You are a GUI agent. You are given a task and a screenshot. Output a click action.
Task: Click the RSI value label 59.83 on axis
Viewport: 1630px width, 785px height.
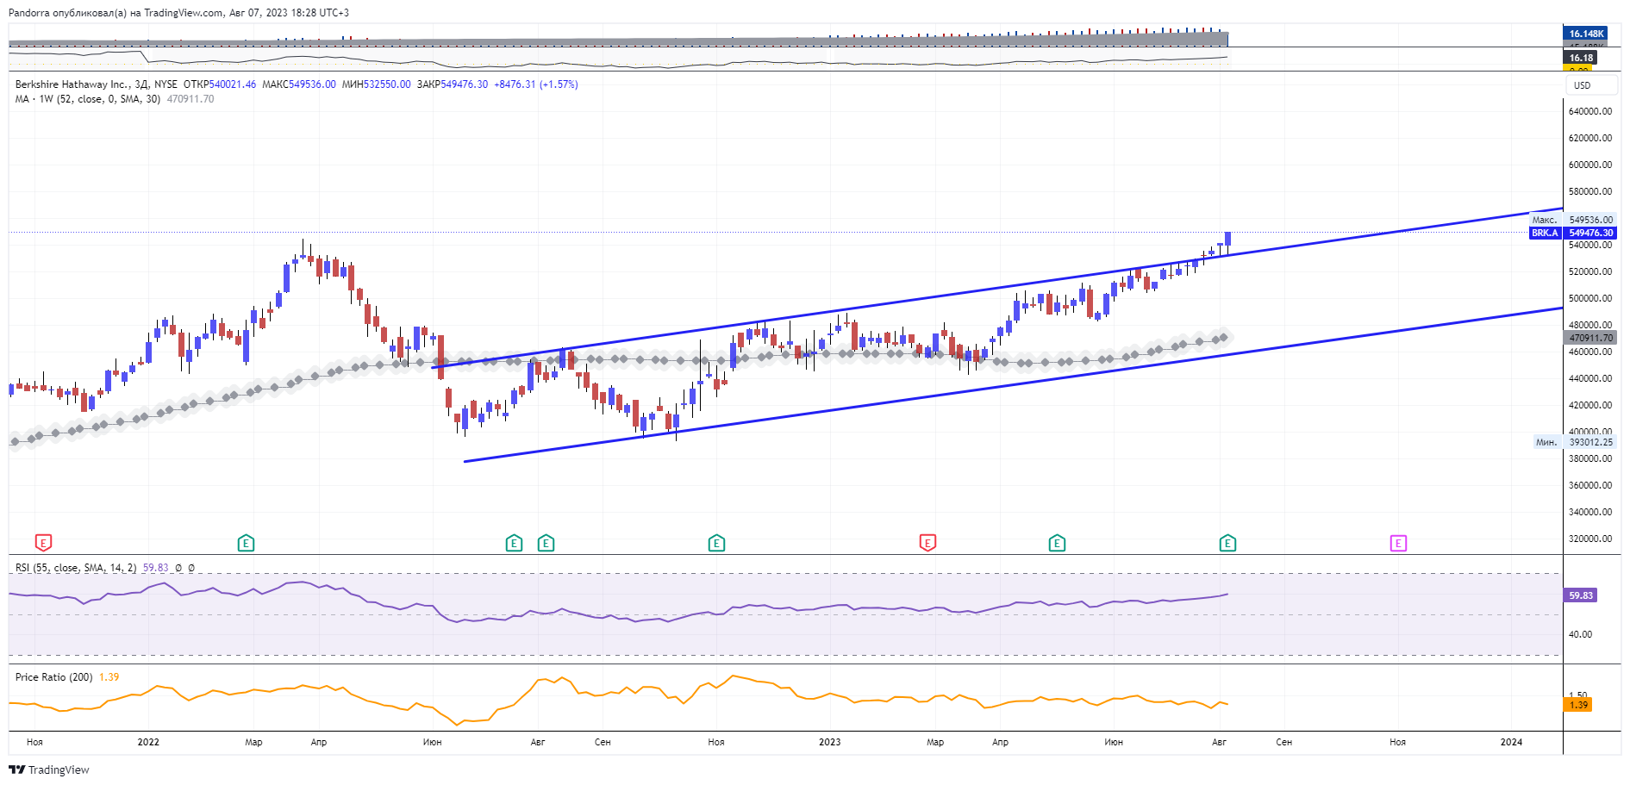tap(1581, 595)
